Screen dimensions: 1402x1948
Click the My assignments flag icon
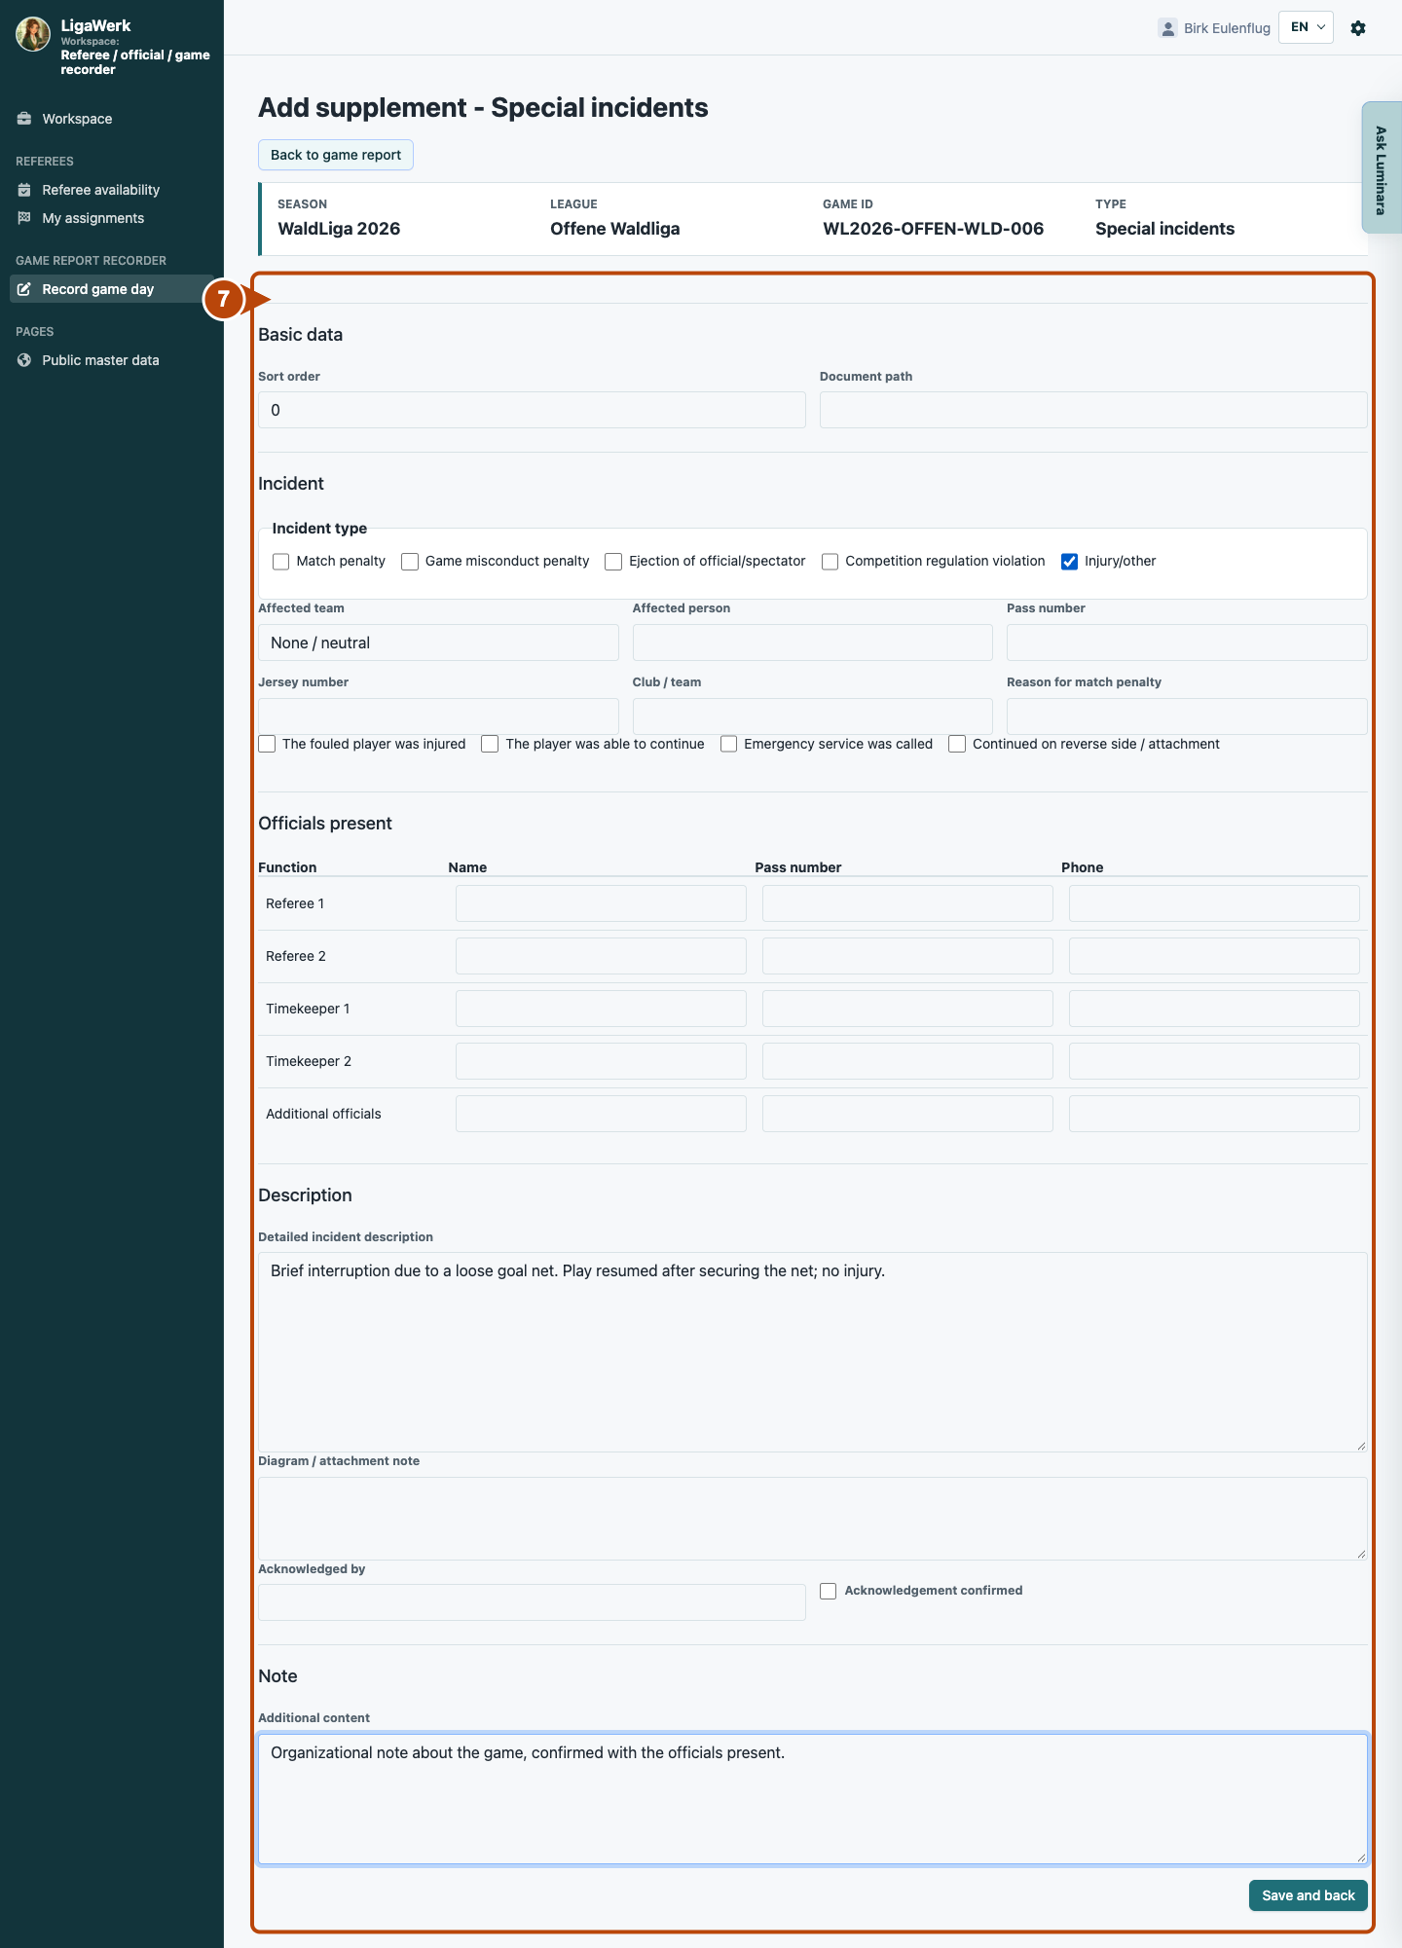click(x=24, y=218)
